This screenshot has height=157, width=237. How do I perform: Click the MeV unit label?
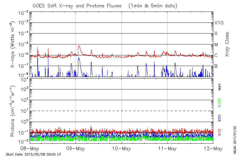[x=220, y=87]
